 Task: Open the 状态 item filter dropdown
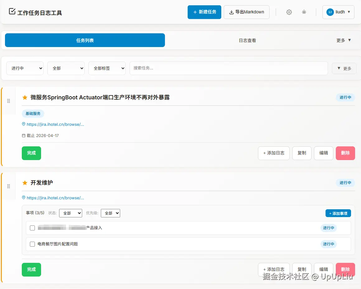point(71,213)
